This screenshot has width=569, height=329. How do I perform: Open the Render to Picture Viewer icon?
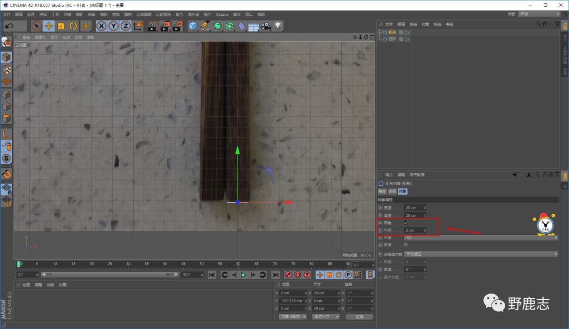tap(165, 26)
